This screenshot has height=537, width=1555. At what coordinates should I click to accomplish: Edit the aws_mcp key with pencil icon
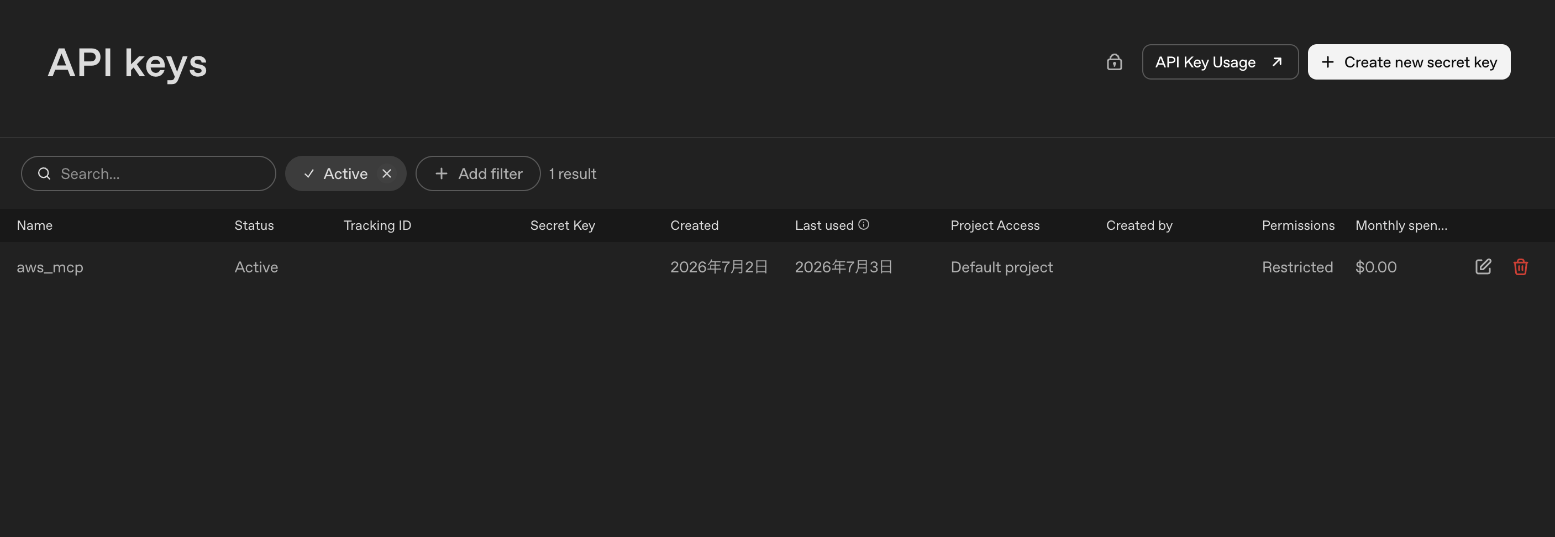(x=1483, y=267)
